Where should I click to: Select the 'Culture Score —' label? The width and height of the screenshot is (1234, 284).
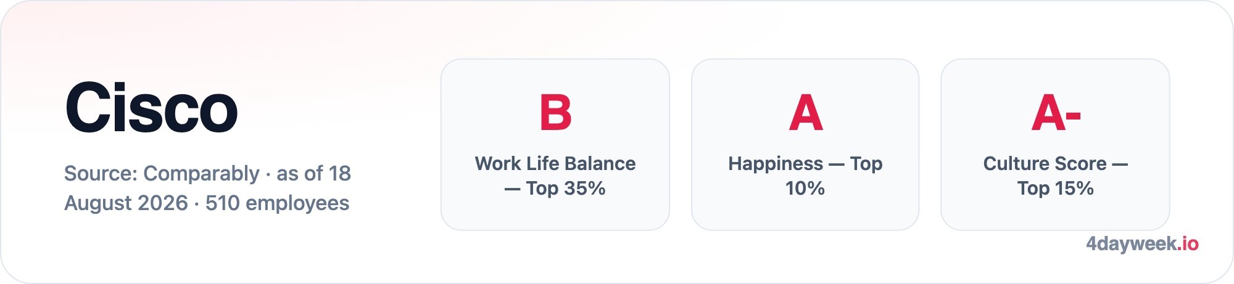1055,164
